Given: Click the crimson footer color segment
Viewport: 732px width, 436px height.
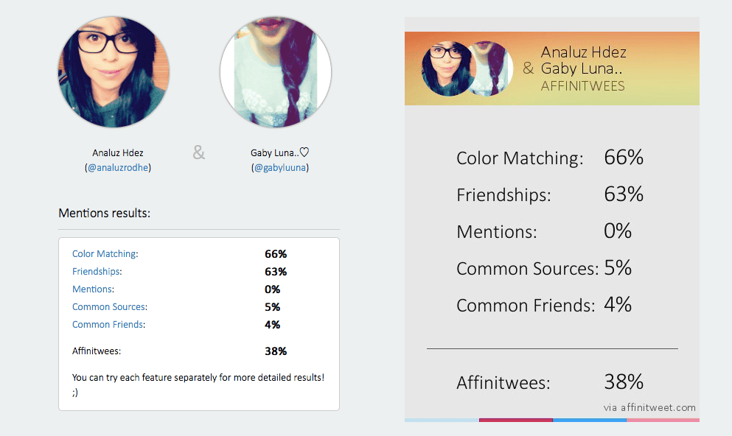Looking at the screenshot, I should tap(516, 420).
